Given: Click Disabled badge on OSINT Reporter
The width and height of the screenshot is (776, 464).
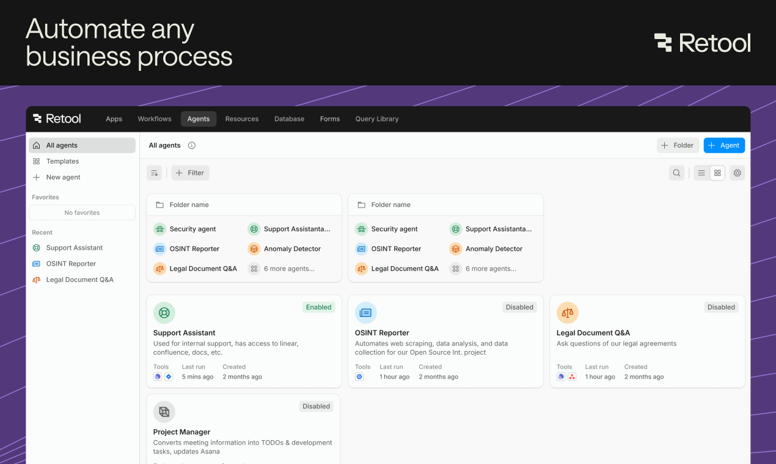Looking at the screenshot, I should pos(520,307).
